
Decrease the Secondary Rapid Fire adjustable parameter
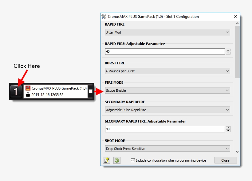(228, 131)
